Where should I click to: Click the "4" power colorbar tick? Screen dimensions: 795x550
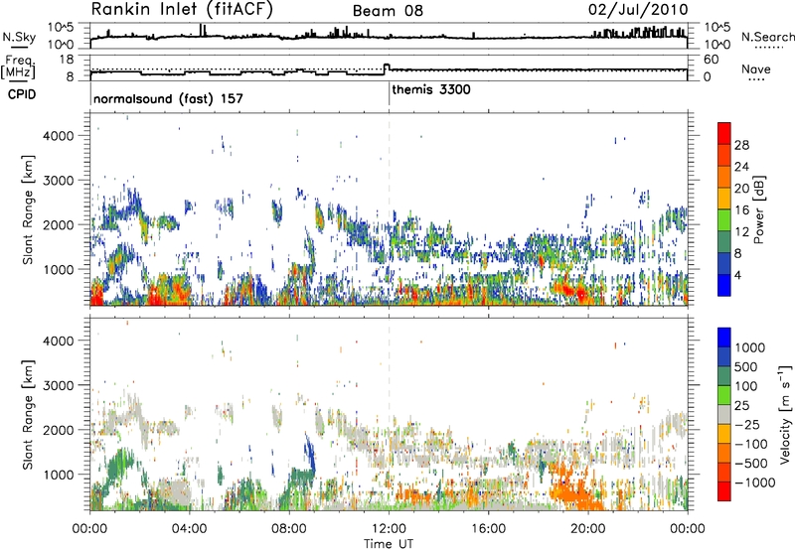tap(737, 276)
